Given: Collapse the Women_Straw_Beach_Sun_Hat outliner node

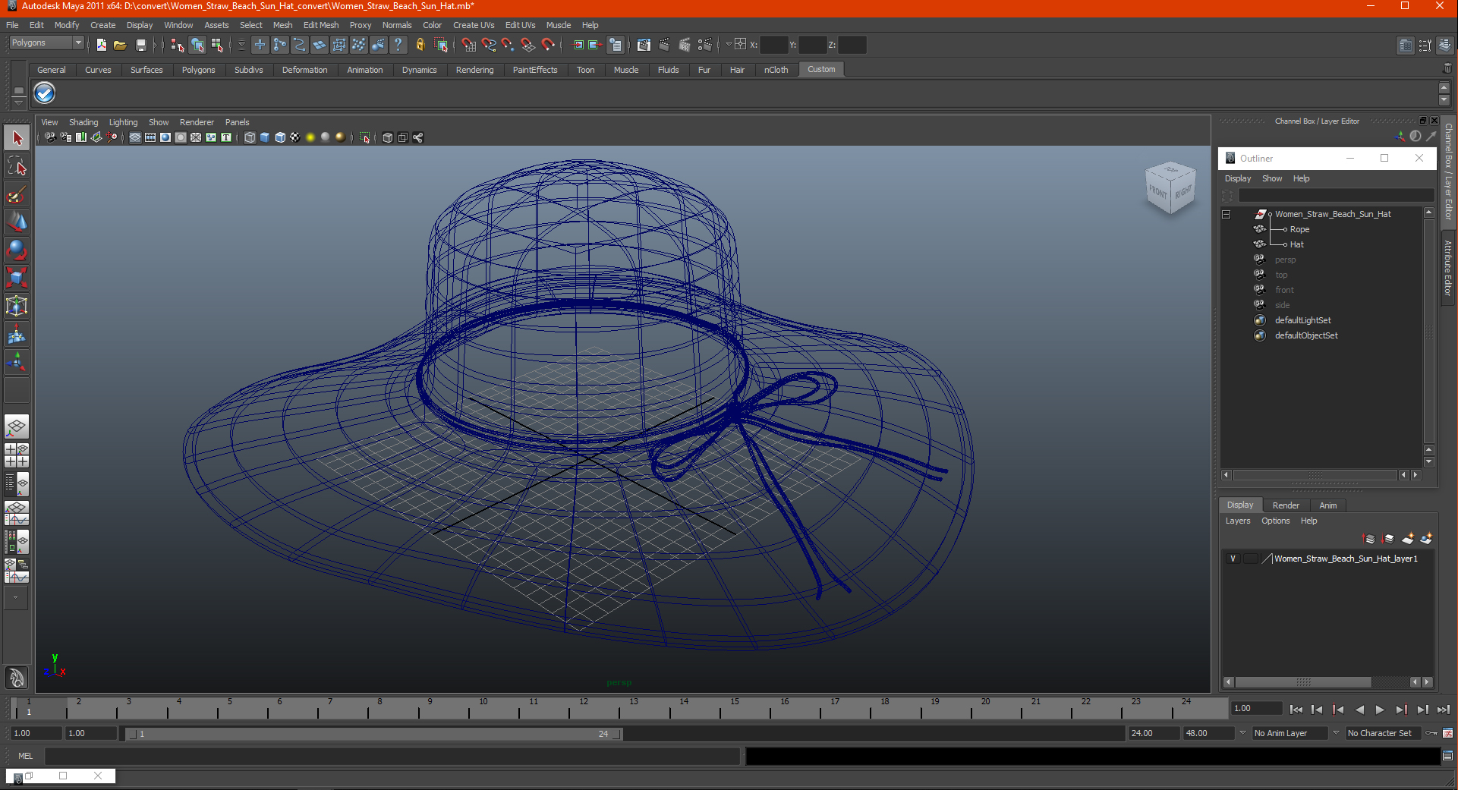Looking at the screenshot, I should pyautogui.click(x=1226, y=215).
